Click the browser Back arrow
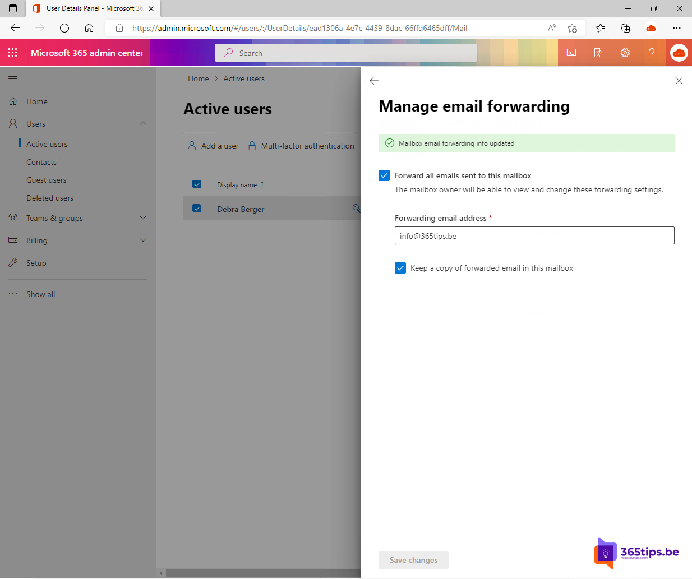 [x=15, y=28]
